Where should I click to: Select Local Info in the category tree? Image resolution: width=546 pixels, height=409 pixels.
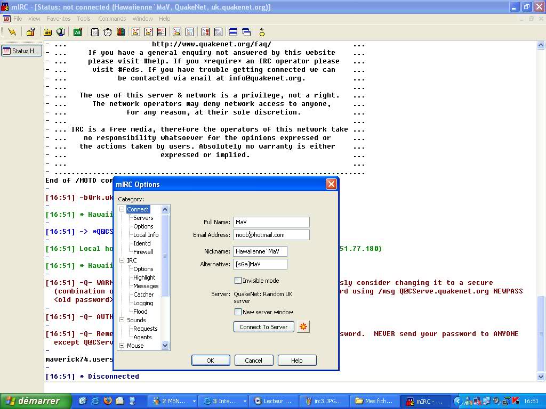(x=146, y=235)
